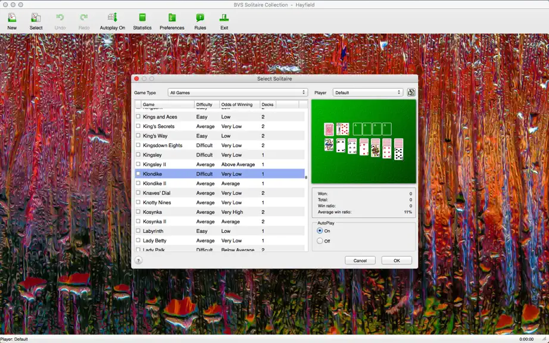The image size is (549, 343).
Task: Check the Klondike favorite checkbox
Action: tap(138, 174)
